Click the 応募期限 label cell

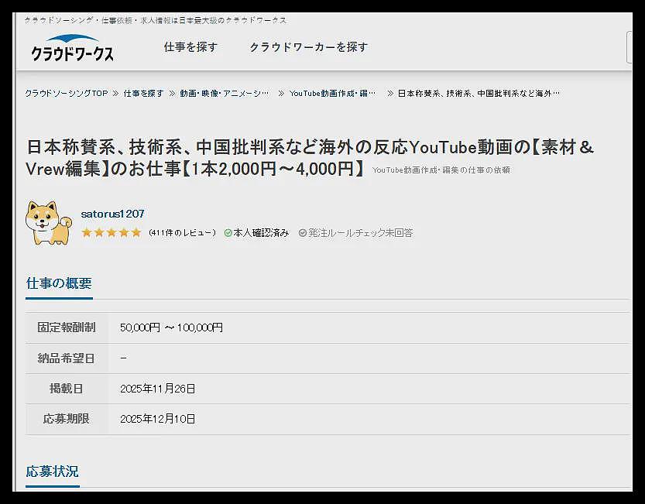coord(67,420)
